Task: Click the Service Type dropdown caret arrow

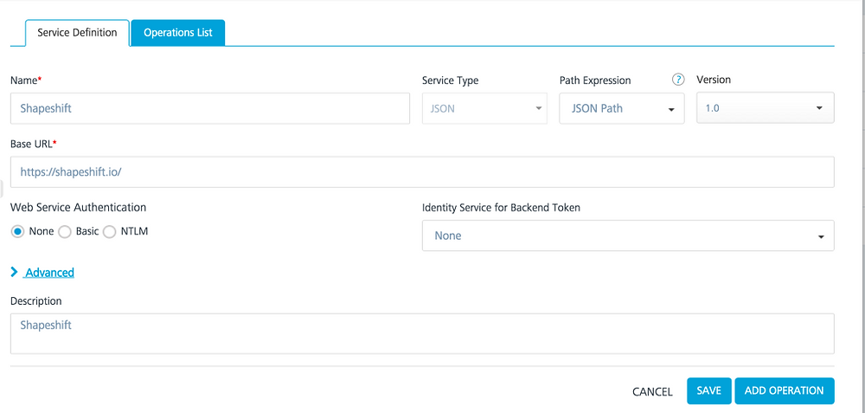Action: tap(539, 108)
